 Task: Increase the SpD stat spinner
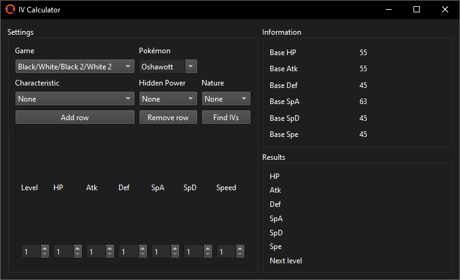coord(208,248)
